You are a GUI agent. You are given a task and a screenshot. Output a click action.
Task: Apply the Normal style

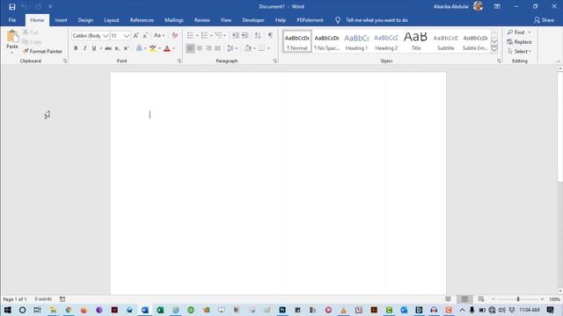297,42
